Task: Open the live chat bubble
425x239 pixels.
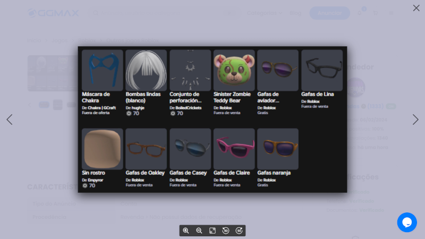Action: point(407,222)
